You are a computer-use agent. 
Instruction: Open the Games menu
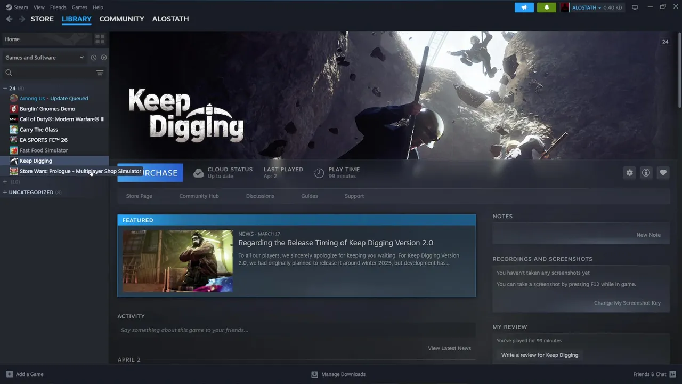pos(79,7)
